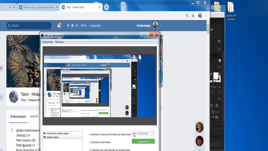
Task: Click the undo arrow in dark panel
Action: [x=219, y=41]
